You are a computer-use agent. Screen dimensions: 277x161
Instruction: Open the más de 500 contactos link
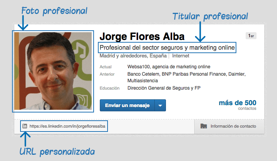tap(238, 105)
